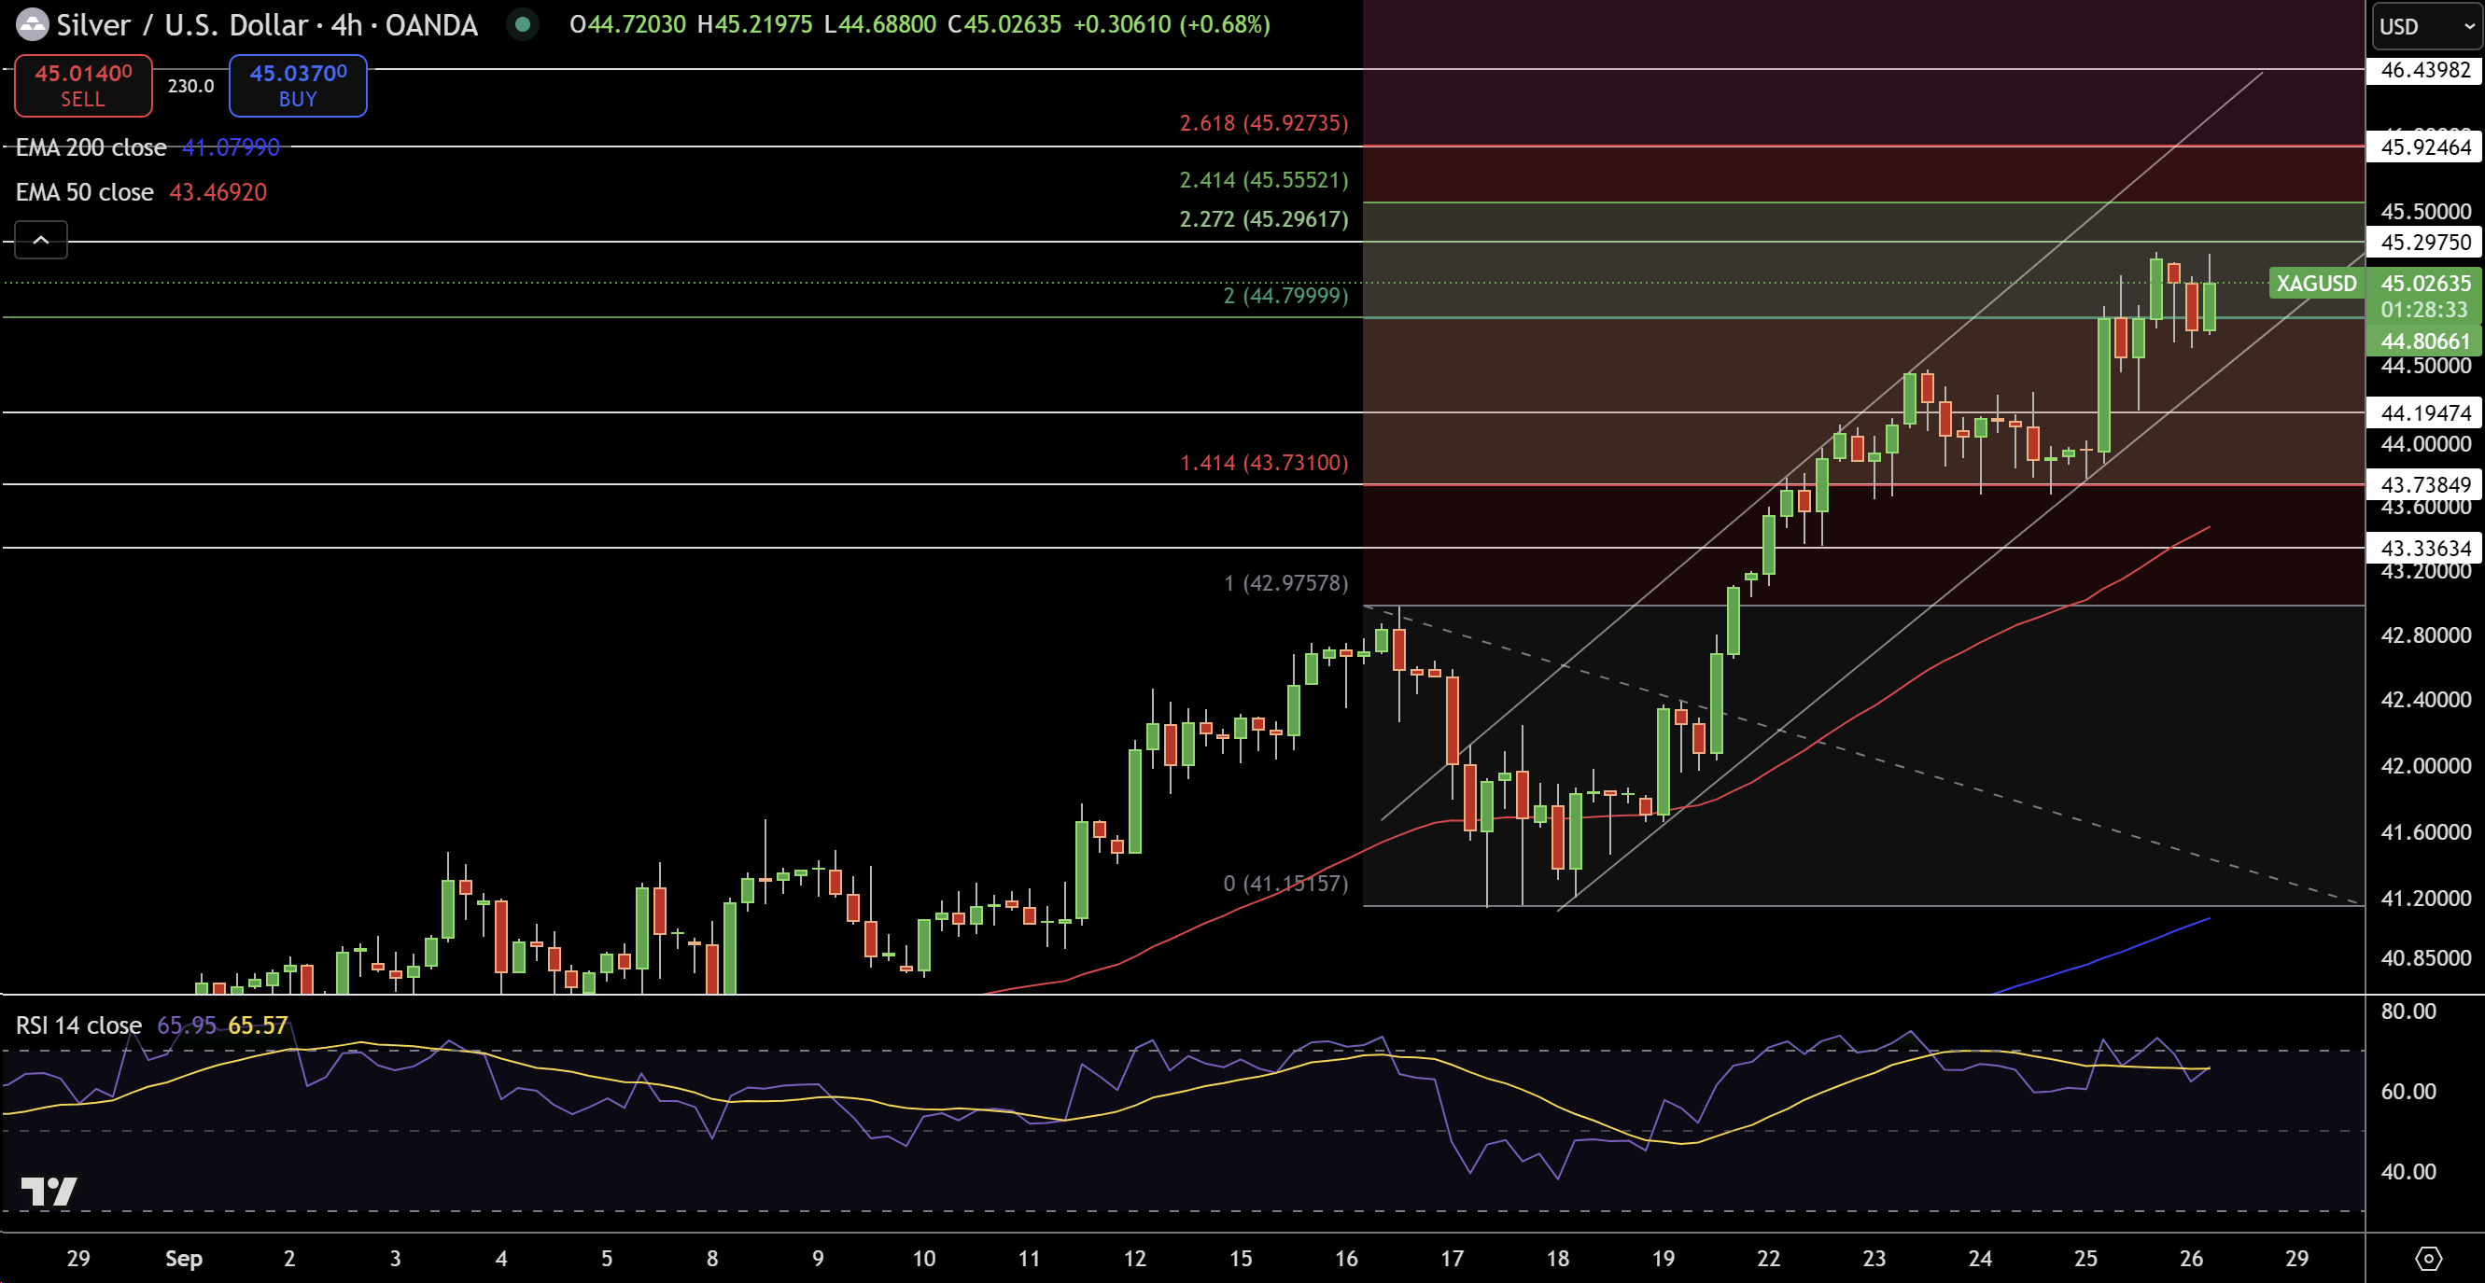
Task: Click the 45.29750 price axis label
Action: point(2425,242)
